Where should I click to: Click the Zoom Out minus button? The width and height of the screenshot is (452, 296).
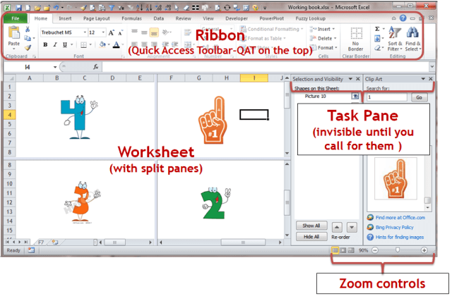[375, 250]
